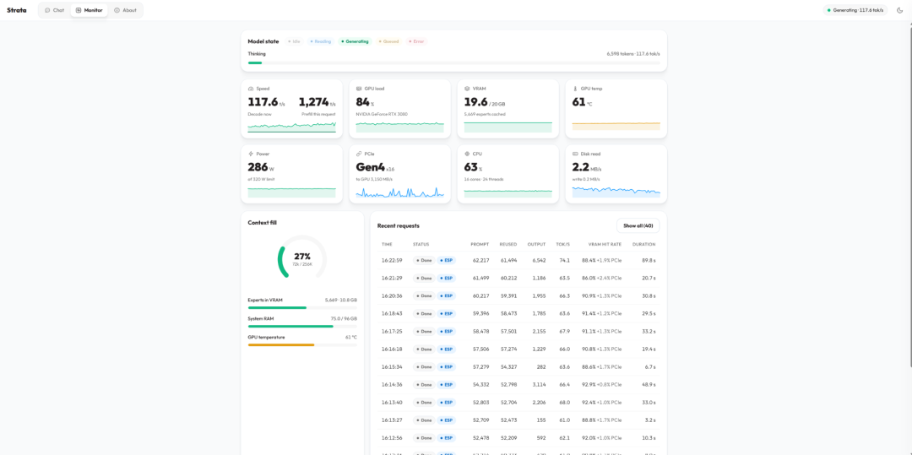Click the 1,274 prefill speed value
Screen dimensions: 912x455
(x=314, y=101)
